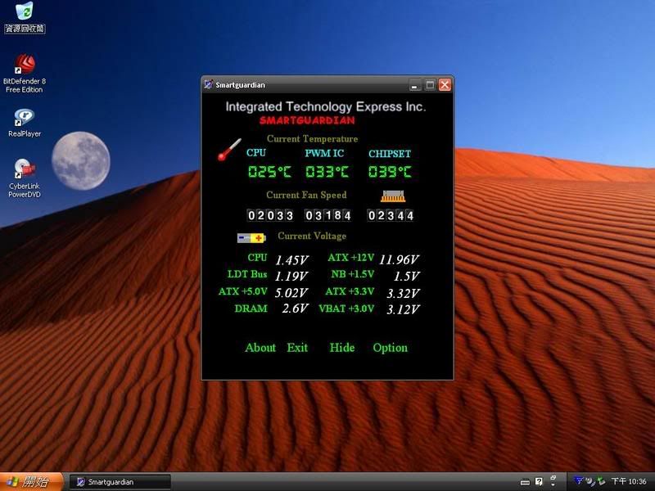This screenshot has height=491, width=655.
Task: Click the battery icon next to Current Voltage
Action: [x=251, y=237]
